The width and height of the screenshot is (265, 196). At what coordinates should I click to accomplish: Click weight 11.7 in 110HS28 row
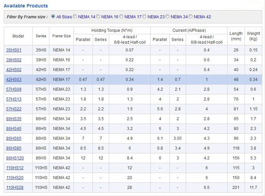tap(253, 187)
